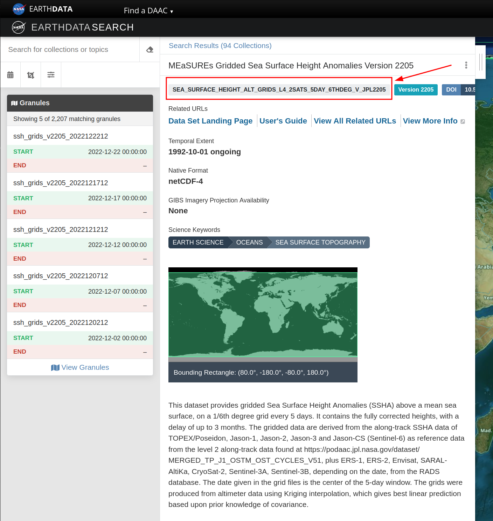Click the bounding rectangle map thumbnail
This screenshot has height=521, width=493.
click(263, 314)
